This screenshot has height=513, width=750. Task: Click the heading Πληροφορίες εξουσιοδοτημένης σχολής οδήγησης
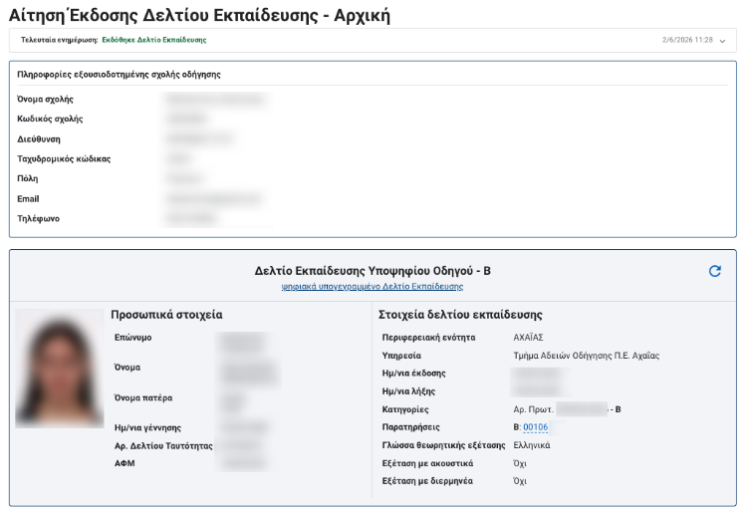[x=119, y=74]
